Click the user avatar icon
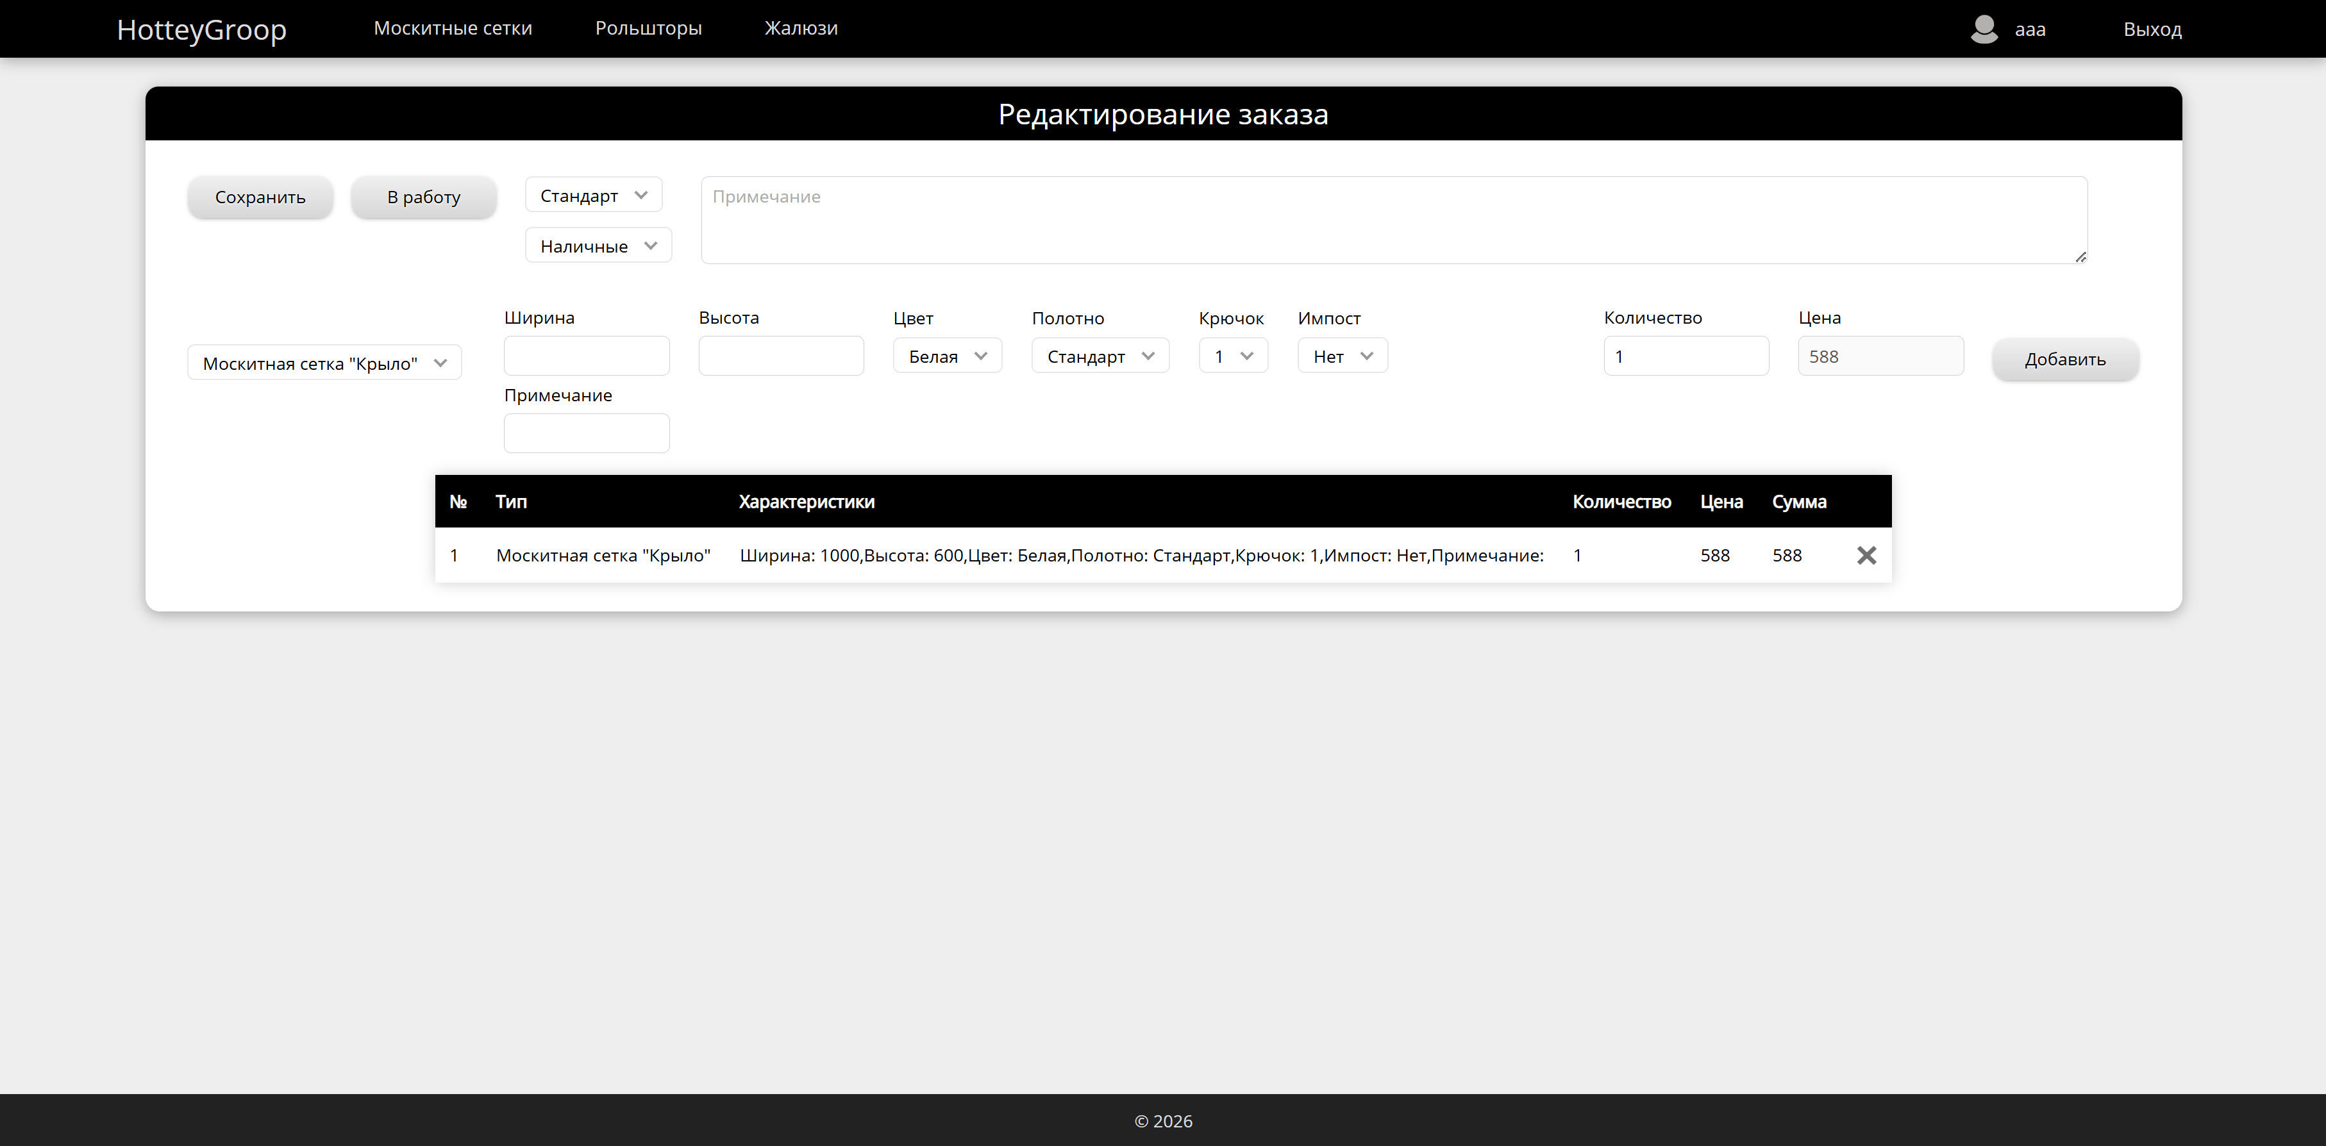 [1983, 29]
